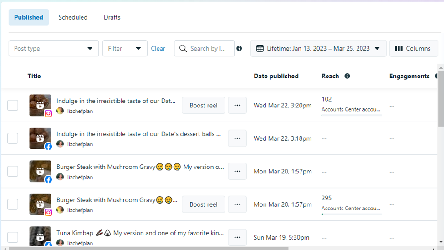The image size is (444, 250).
Task: Click the horizontal scrollbar at the bottom
Action: click(x=148, y=248)
